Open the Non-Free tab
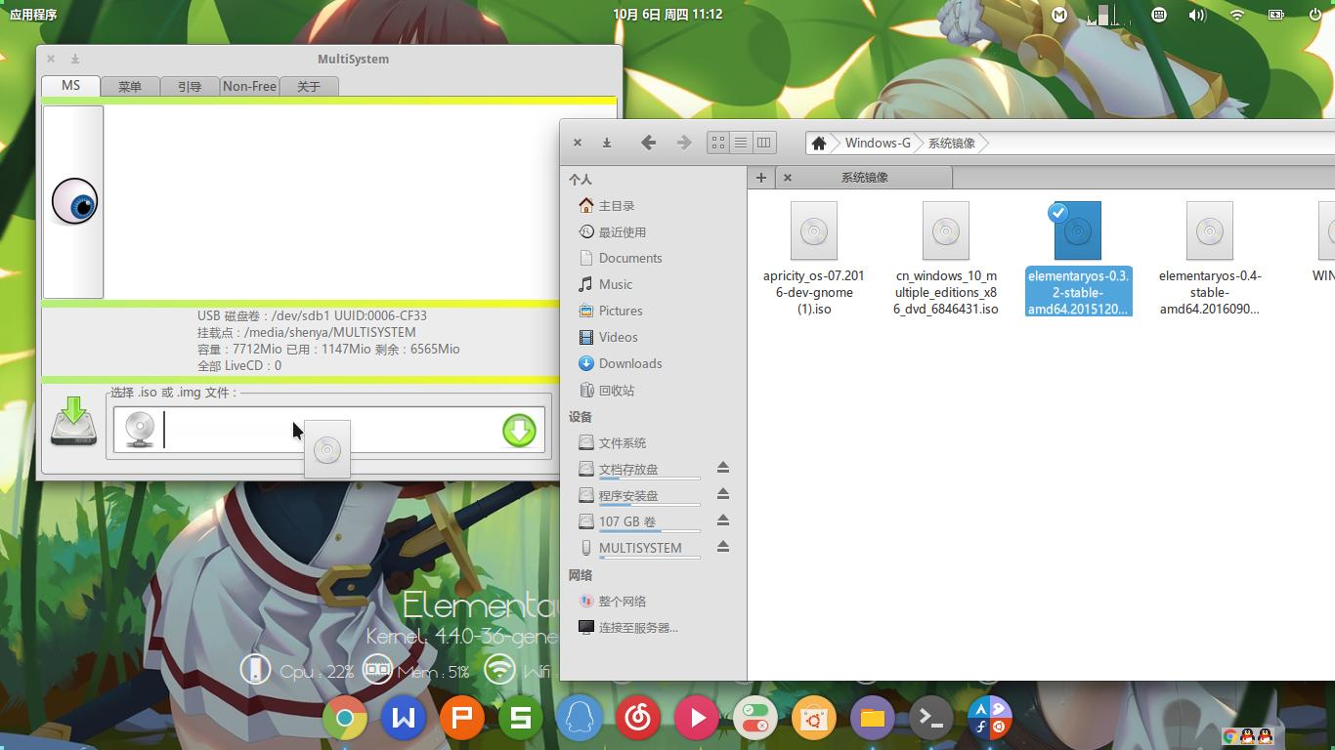The height and width of the screenshot is (750, 1335). click(x=249, y=87)
